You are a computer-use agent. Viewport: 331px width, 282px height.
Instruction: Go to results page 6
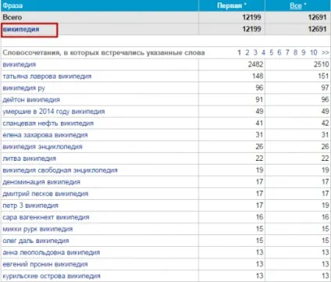pyautogui.click(x=279, y=52)
